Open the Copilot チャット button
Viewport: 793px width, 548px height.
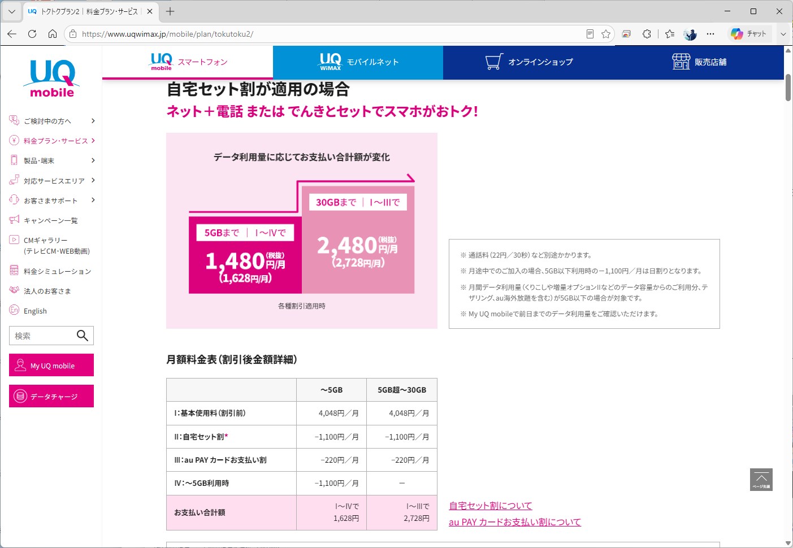point(748,34)
